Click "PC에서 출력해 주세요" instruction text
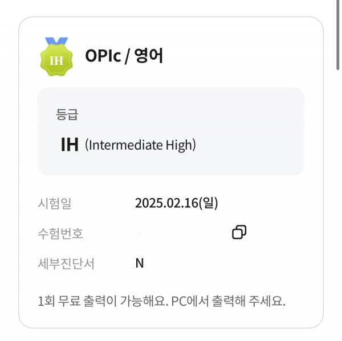The image size is (342, 341). point(229,301)
